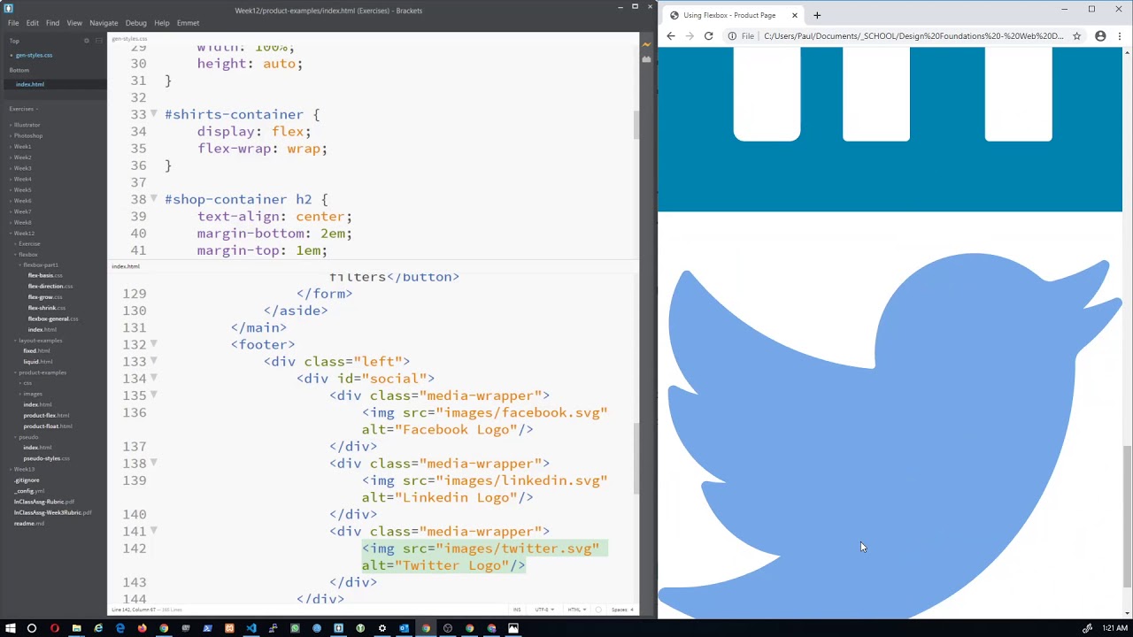
Task: Open Outlook from the taskbar
Action: click(x=404, y=628)
